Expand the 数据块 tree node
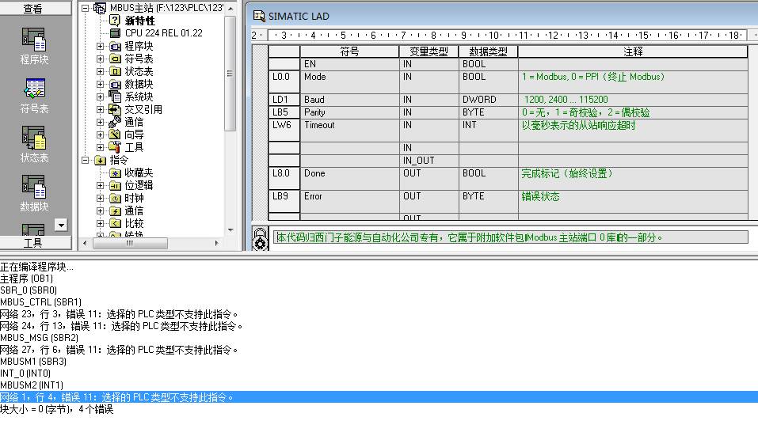Image resolution: width=758 pixels, height=436 pixels. (x=100, y=84)
